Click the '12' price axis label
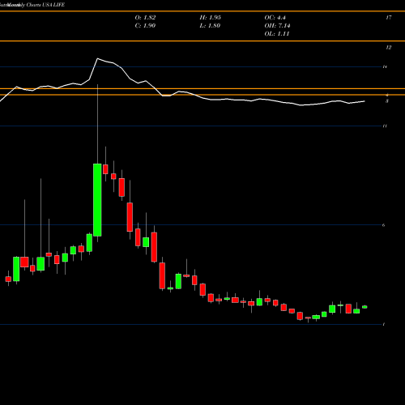 [x=388, y=48]
